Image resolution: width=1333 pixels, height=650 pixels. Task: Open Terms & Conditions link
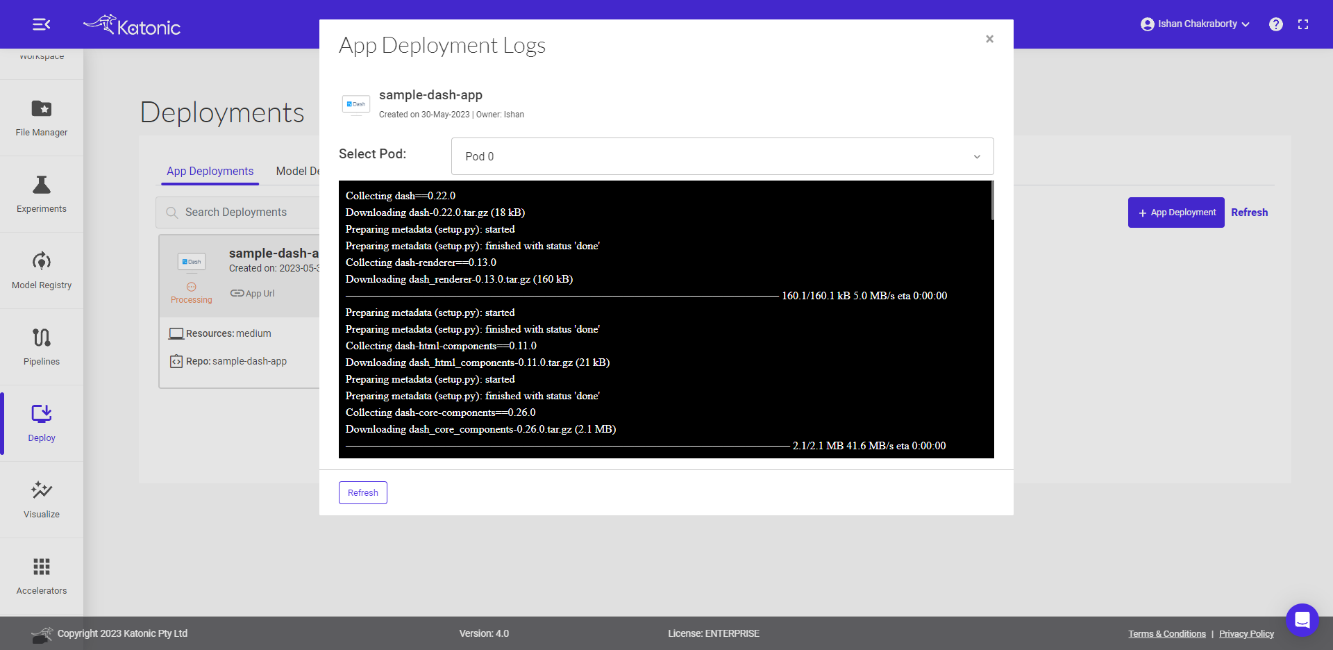click(1167, 633)
